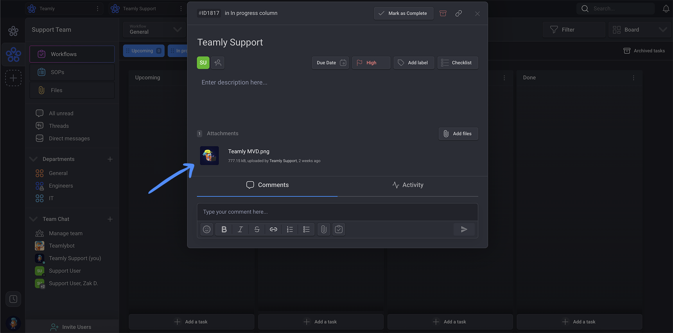Mark the task as complete

pyautogui.click(x=403, y=13)
